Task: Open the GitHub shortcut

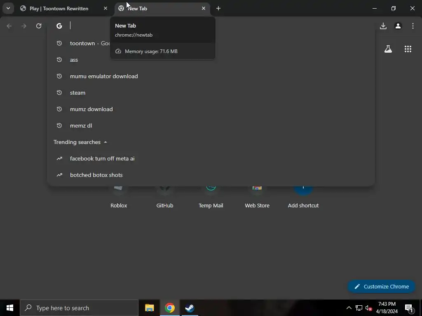Action: (x=165, y=197)
